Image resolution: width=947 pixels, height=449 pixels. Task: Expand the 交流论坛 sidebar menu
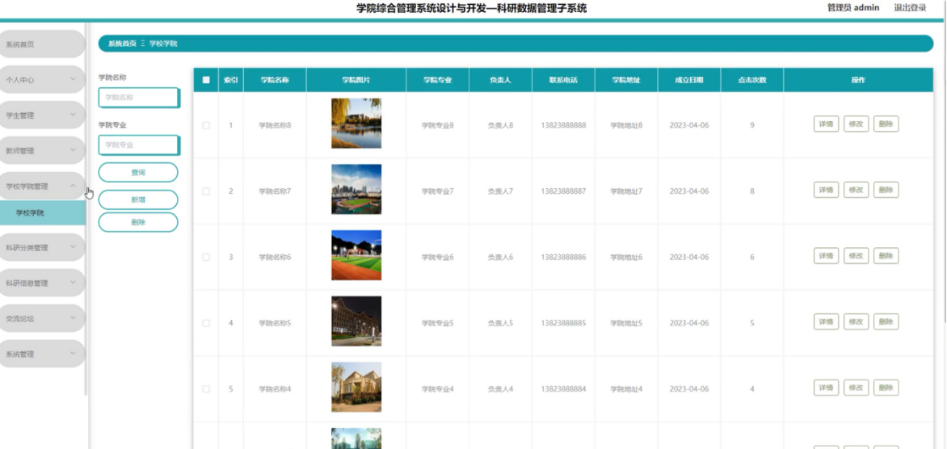point(42,318)
